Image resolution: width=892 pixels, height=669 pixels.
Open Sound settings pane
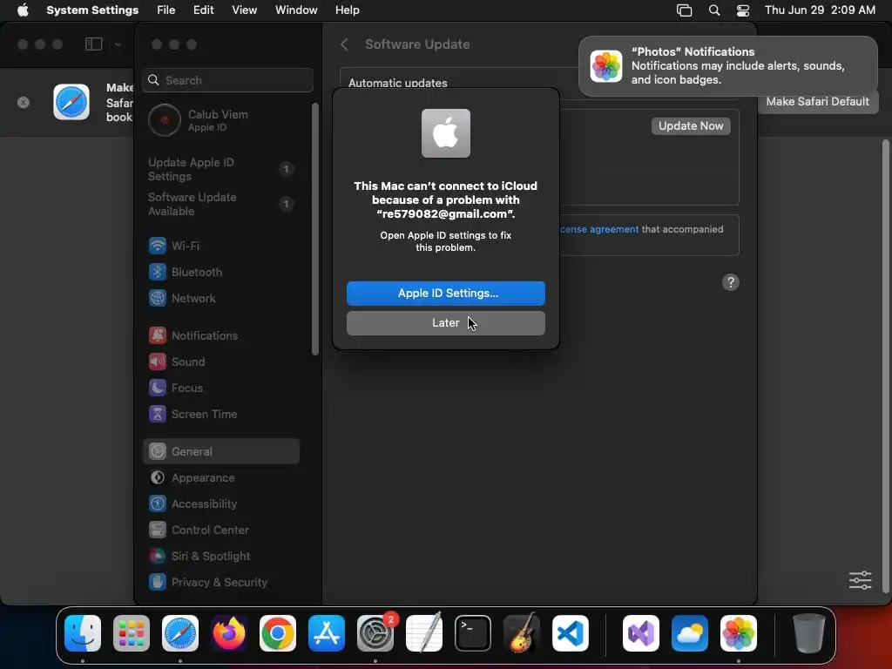tap(220, 362)
